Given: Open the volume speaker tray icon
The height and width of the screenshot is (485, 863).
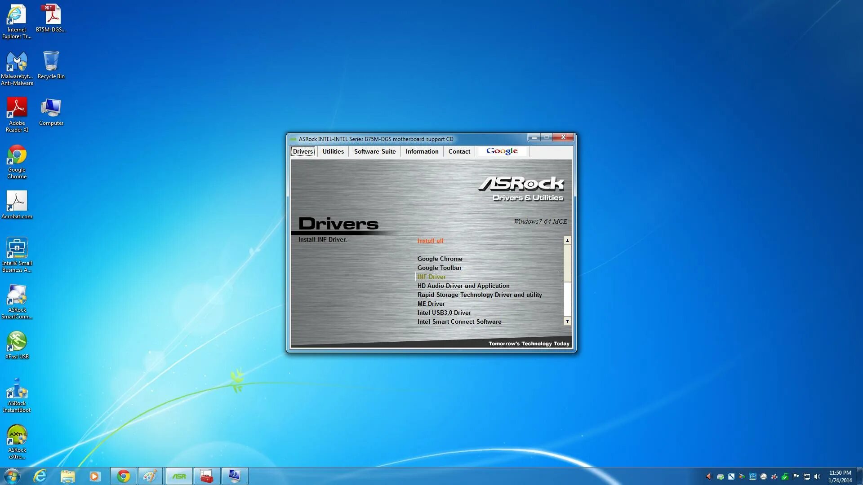Looking at the screenshot, I should point(817,476).
